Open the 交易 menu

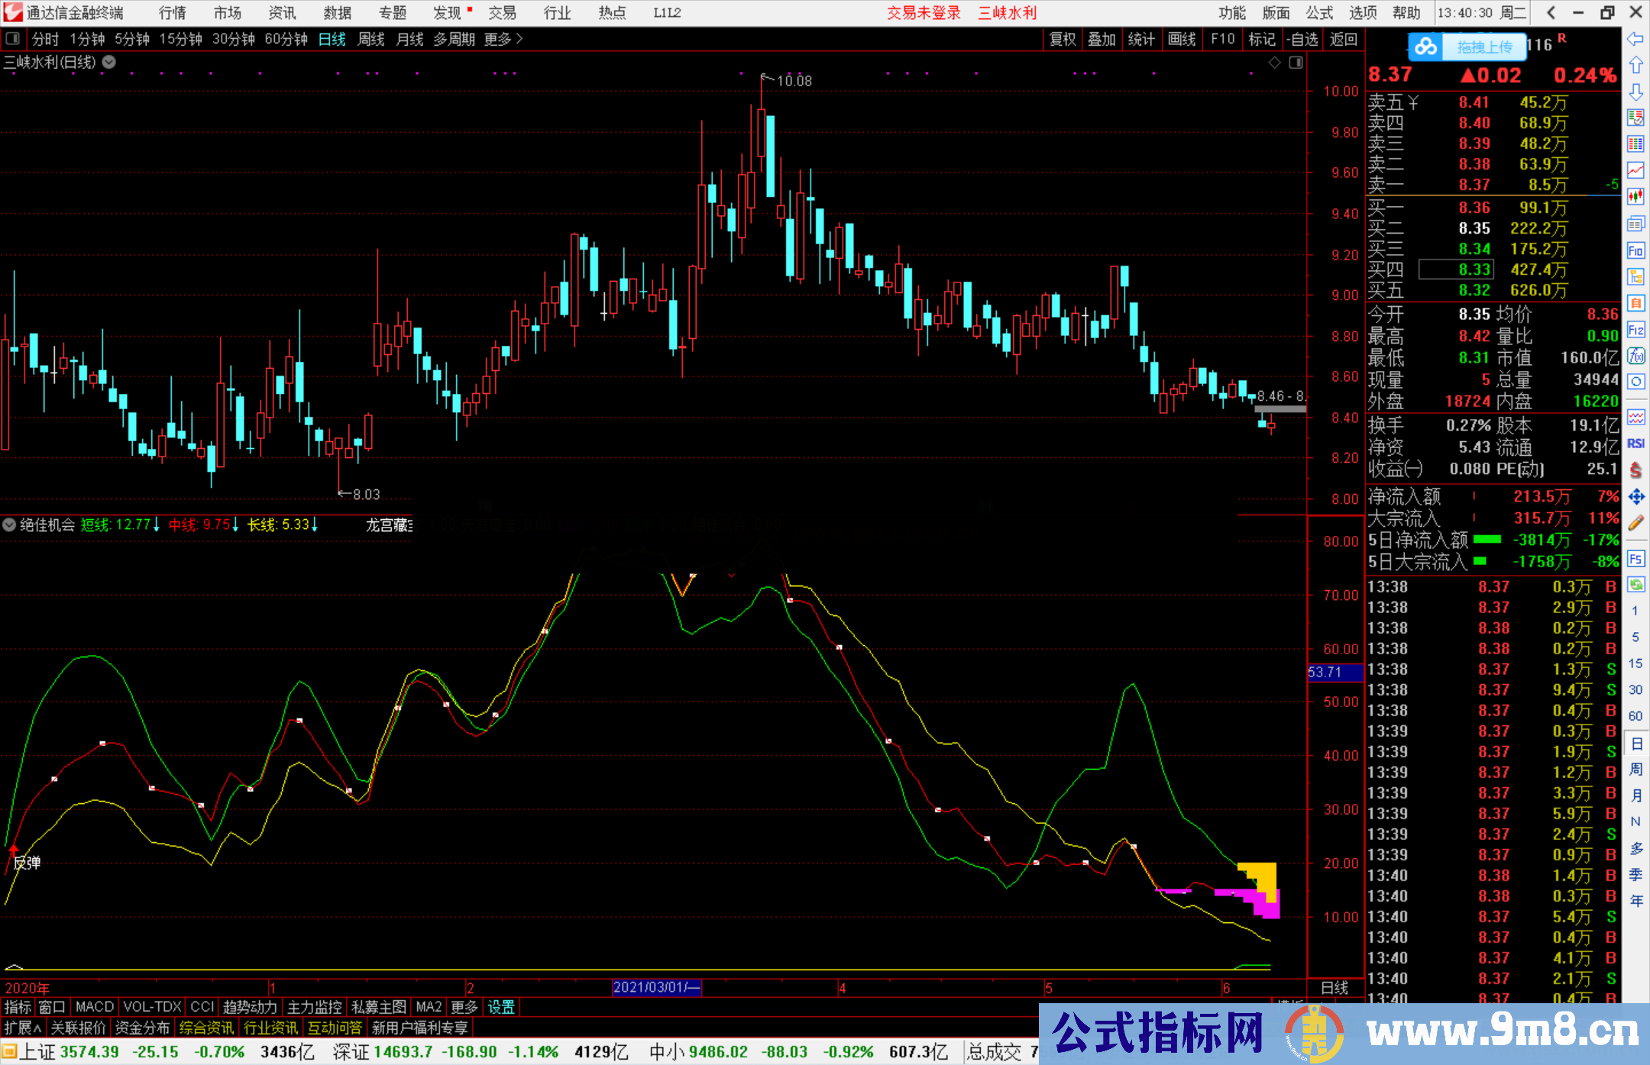503,13
